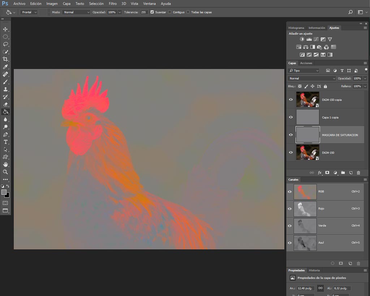Add a layer mask from Capas panel
The height and width of the screenshot is (296, 370).
pyautogui.click(x=327, y=173)
